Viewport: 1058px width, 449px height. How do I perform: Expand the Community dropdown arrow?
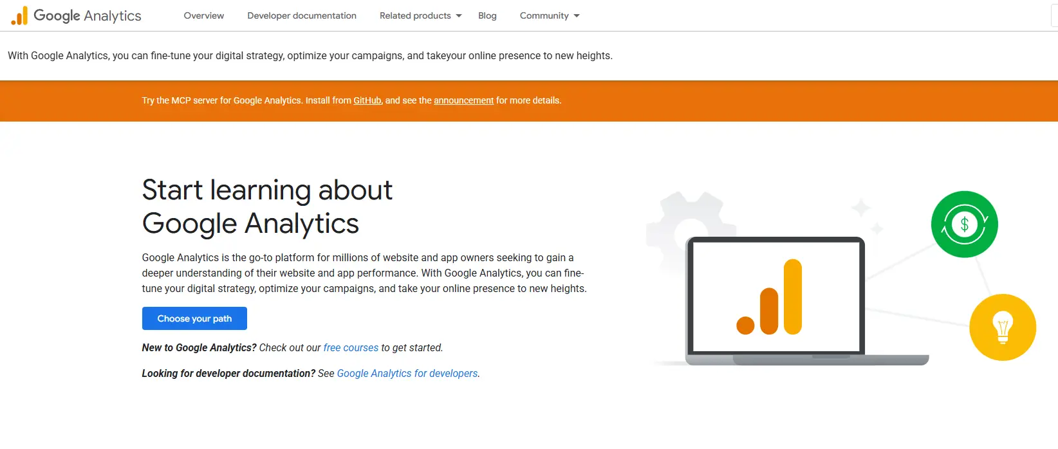pos(577,16)
